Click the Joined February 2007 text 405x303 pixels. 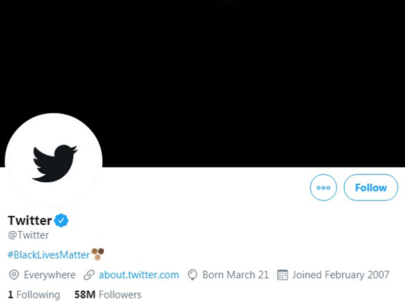tap(341, 275)
